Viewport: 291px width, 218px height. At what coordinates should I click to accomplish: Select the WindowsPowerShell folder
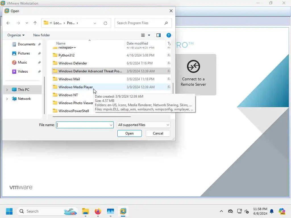[x=74, y=111]
